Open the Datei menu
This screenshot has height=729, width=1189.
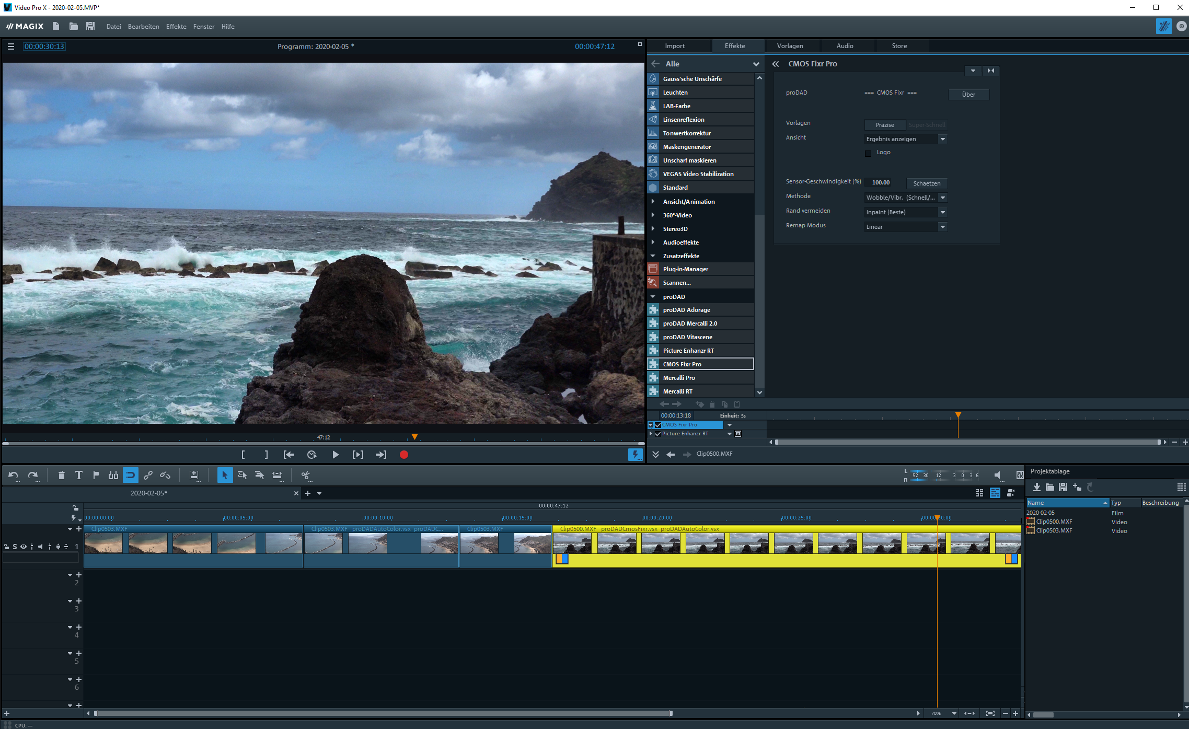113,27
